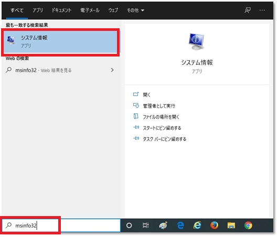
Task: Launch Google Chrome from the taskbar
Action: click(248, 225)
